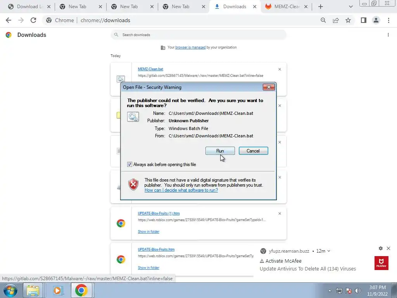
Task: Open a new tab with plus button
Action: tap(321, 7)
